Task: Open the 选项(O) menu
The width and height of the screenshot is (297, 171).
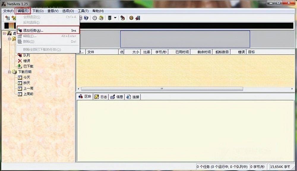Action: click(x=68, y=11)
